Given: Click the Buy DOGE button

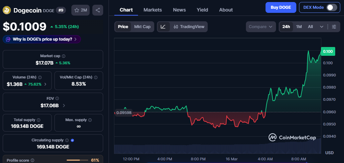Looking at the screenshot, I should coord(281,7).
